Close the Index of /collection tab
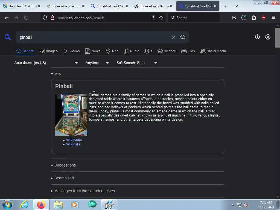 coord(83,6)
